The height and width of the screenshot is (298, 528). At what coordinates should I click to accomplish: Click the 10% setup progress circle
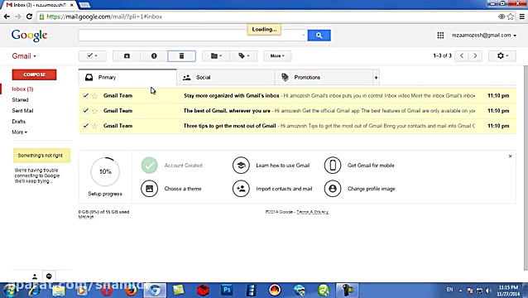tap(105, 171)
